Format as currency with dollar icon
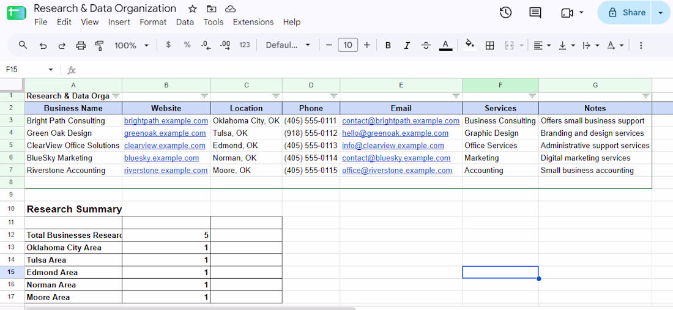673x310 pixels. (x=168, y=45)
